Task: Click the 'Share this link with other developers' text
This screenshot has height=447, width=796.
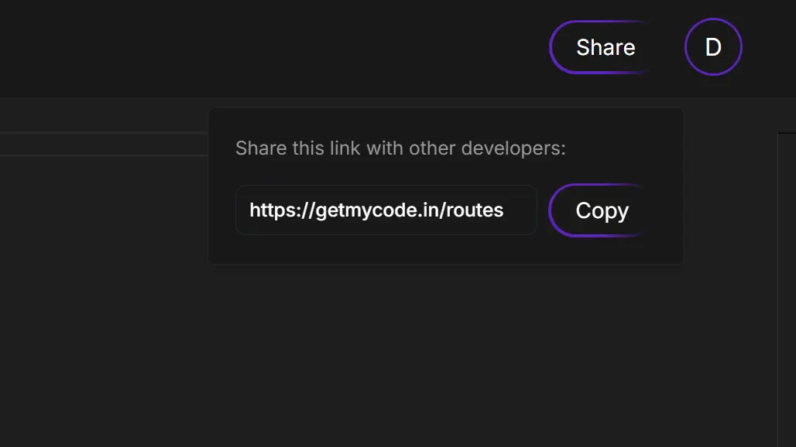Action: coord(400,148)
